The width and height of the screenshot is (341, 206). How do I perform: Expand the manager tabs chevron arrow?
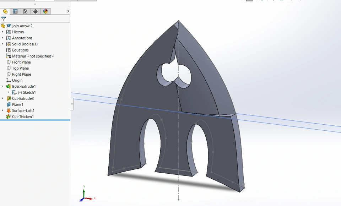click(68, 11)
